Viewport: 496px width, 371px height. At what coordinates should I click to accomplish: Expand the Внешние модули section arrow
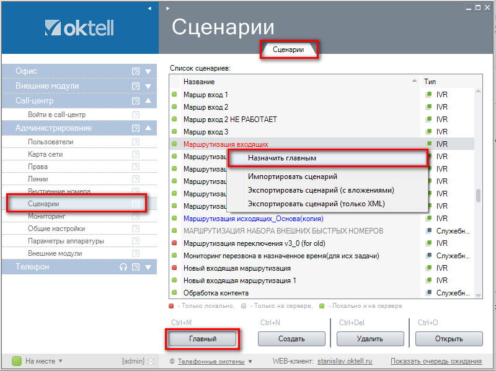pos(148,86)
